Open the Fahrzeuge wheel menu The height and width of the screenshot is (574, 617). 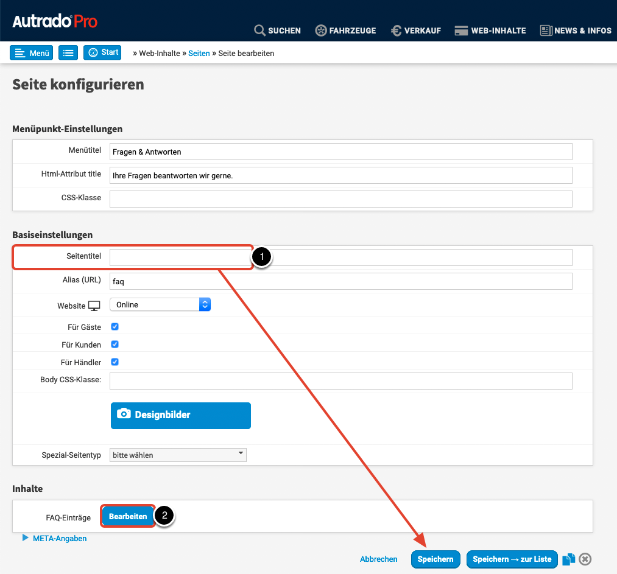(345, 30)
